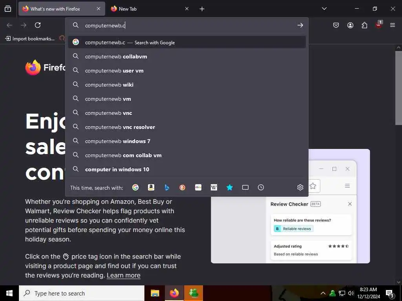The height and width of the screenshot is (301, 402).
Task: Open the notification center icon
Action: pyautogui.click(x=390, y=293)
